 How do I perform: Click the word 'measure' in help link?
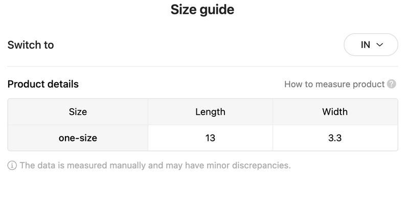pyautogui.click(x=333, y=84)
